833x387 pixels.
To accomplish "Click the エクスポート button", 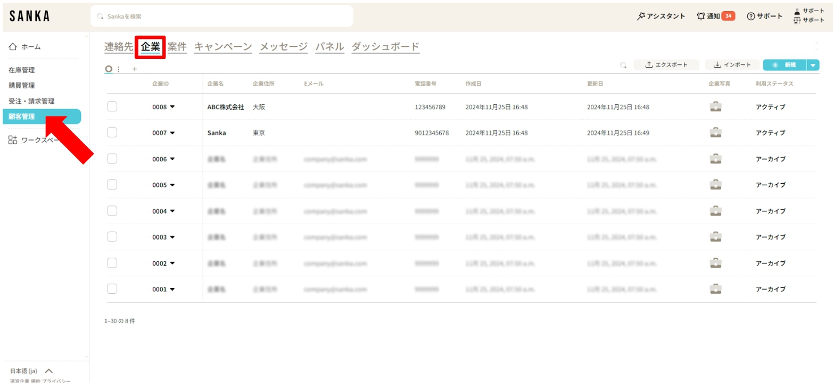I will tap(665, 65).
